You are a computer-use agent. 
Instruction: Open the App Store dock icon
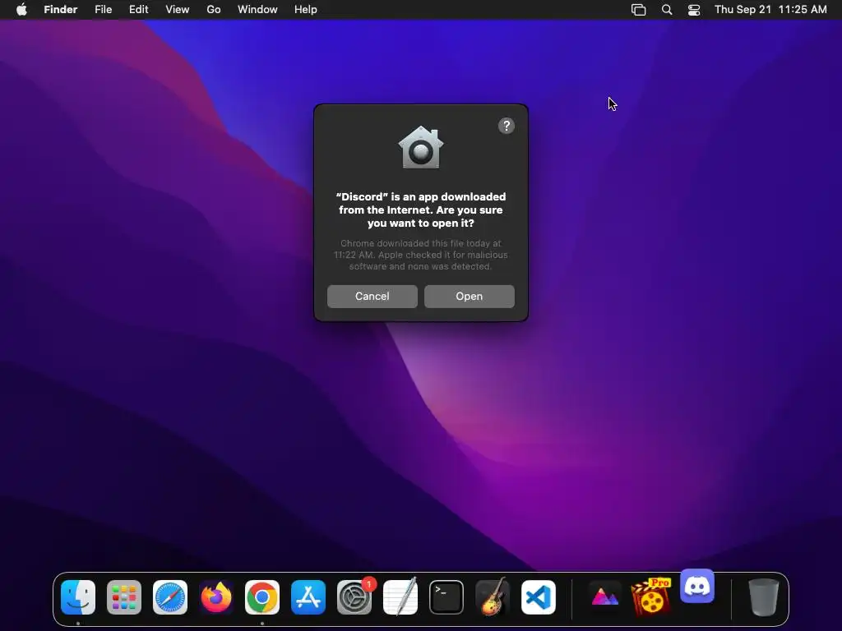[x=308, y=597]
